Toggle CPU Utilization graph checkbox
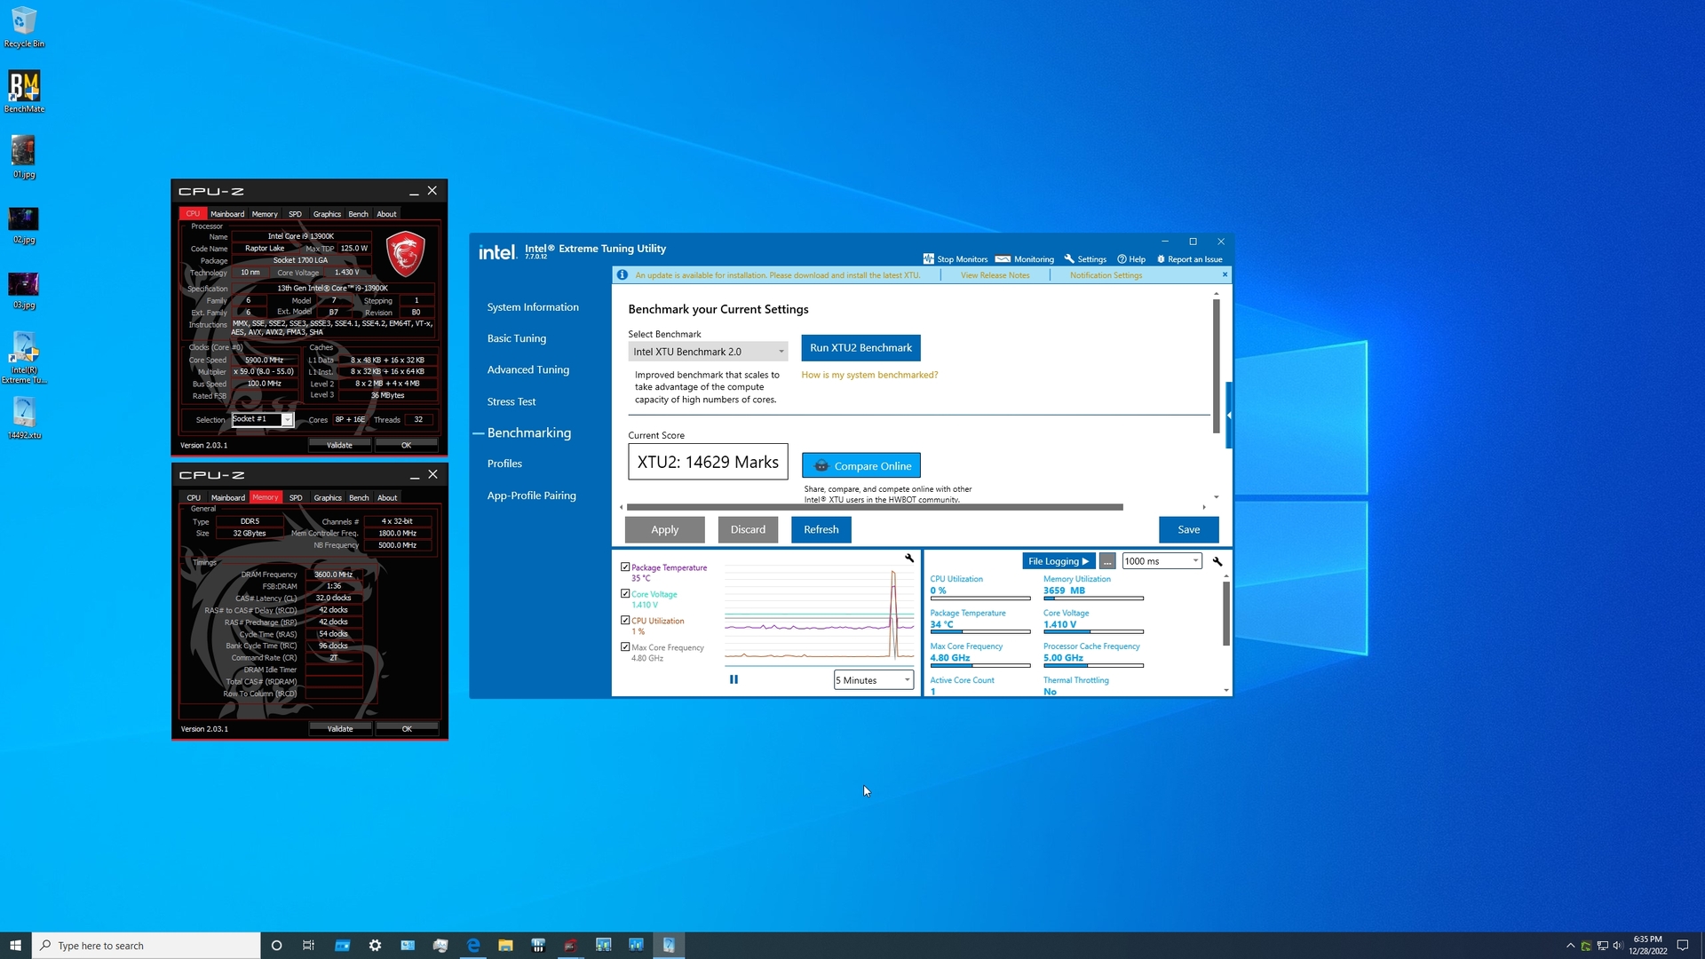The width and height of the screenshot is (1705, 959). [625, 621]
